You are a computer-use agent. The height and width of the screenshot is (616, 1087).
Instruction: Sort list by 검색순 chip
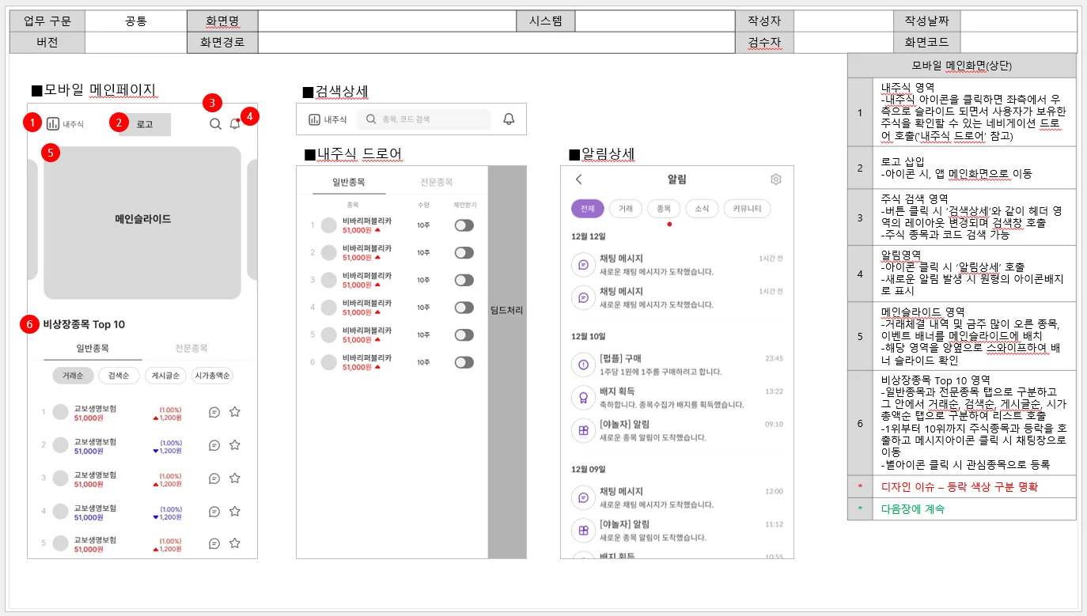[119, 376]
